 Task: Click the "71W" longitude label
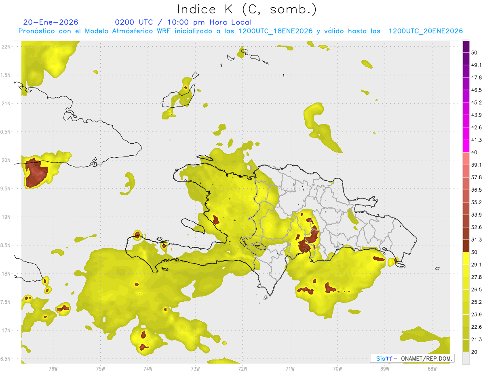(x=290, y=368)
